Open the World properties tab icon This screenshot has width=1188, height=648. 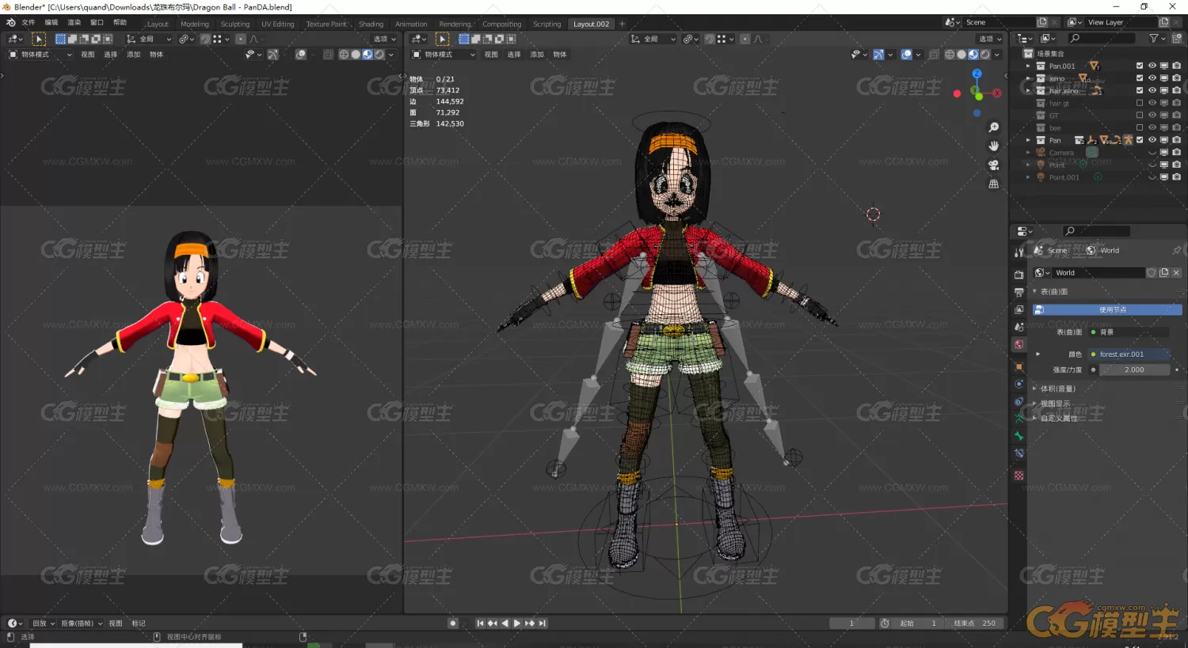click(1019, 344)
